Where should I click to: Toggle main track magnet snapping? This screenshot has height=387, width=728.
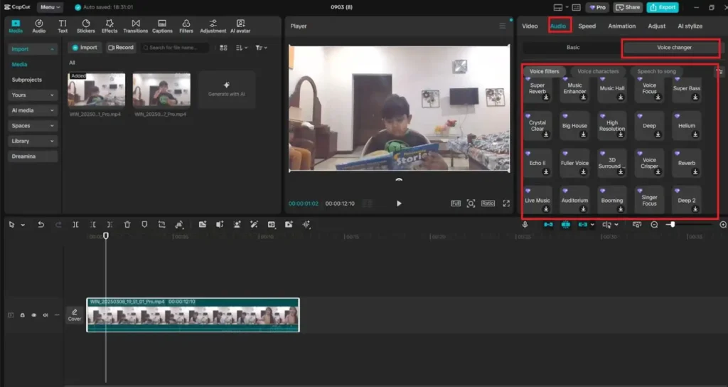[548, 224]
